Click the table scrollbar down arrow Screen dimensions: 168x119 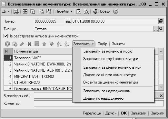tap(161, 87)
